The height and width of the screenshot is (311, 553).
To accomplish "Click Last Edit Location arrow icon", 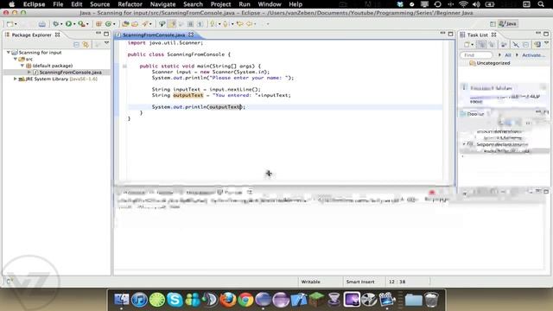I will point(240,24).
